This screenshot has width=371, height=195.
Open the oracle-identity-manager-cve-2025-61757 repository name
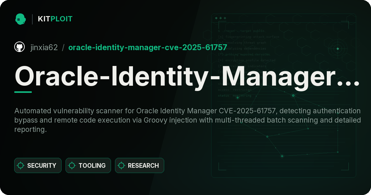point(148,47)
